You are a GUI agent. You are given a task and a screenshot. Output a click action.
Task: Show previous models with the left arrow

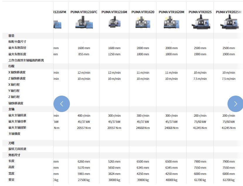pyautogui.click(x=62, y=104)
